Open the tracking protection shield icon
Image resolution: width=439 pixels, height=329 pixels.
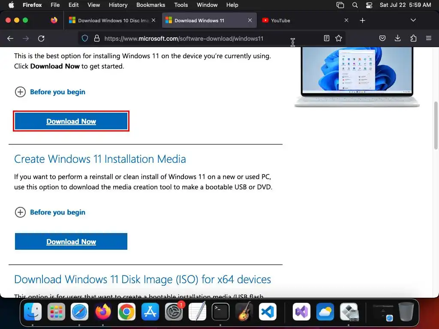click(85, 38)
